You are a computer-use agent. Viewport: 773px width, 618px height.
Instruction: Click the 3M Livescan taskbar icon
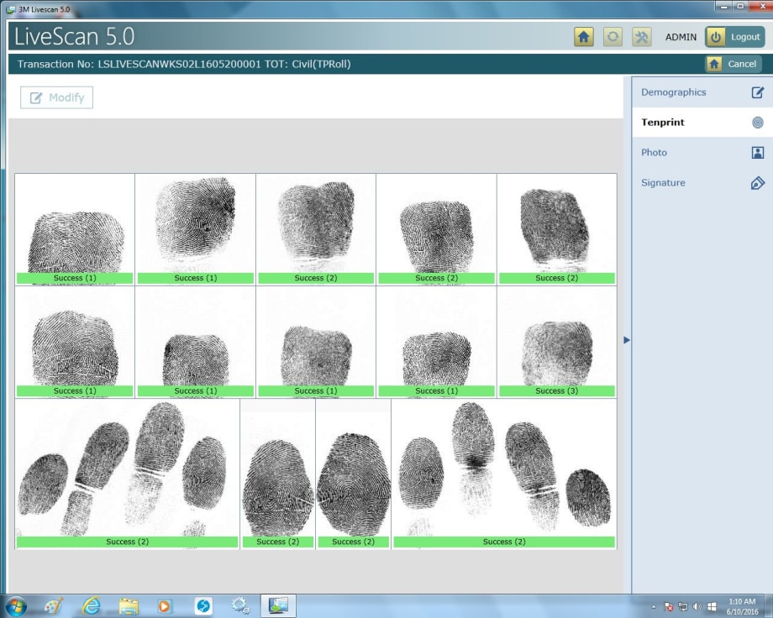pos(277,605)
